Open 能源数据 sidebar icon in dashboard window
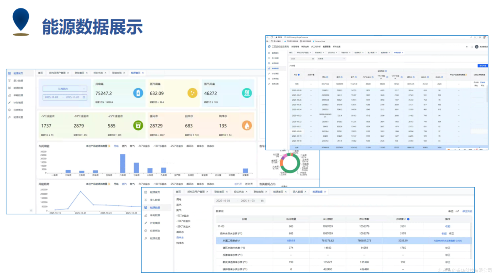This screenshot has width=494, height=274. (10, 88)
